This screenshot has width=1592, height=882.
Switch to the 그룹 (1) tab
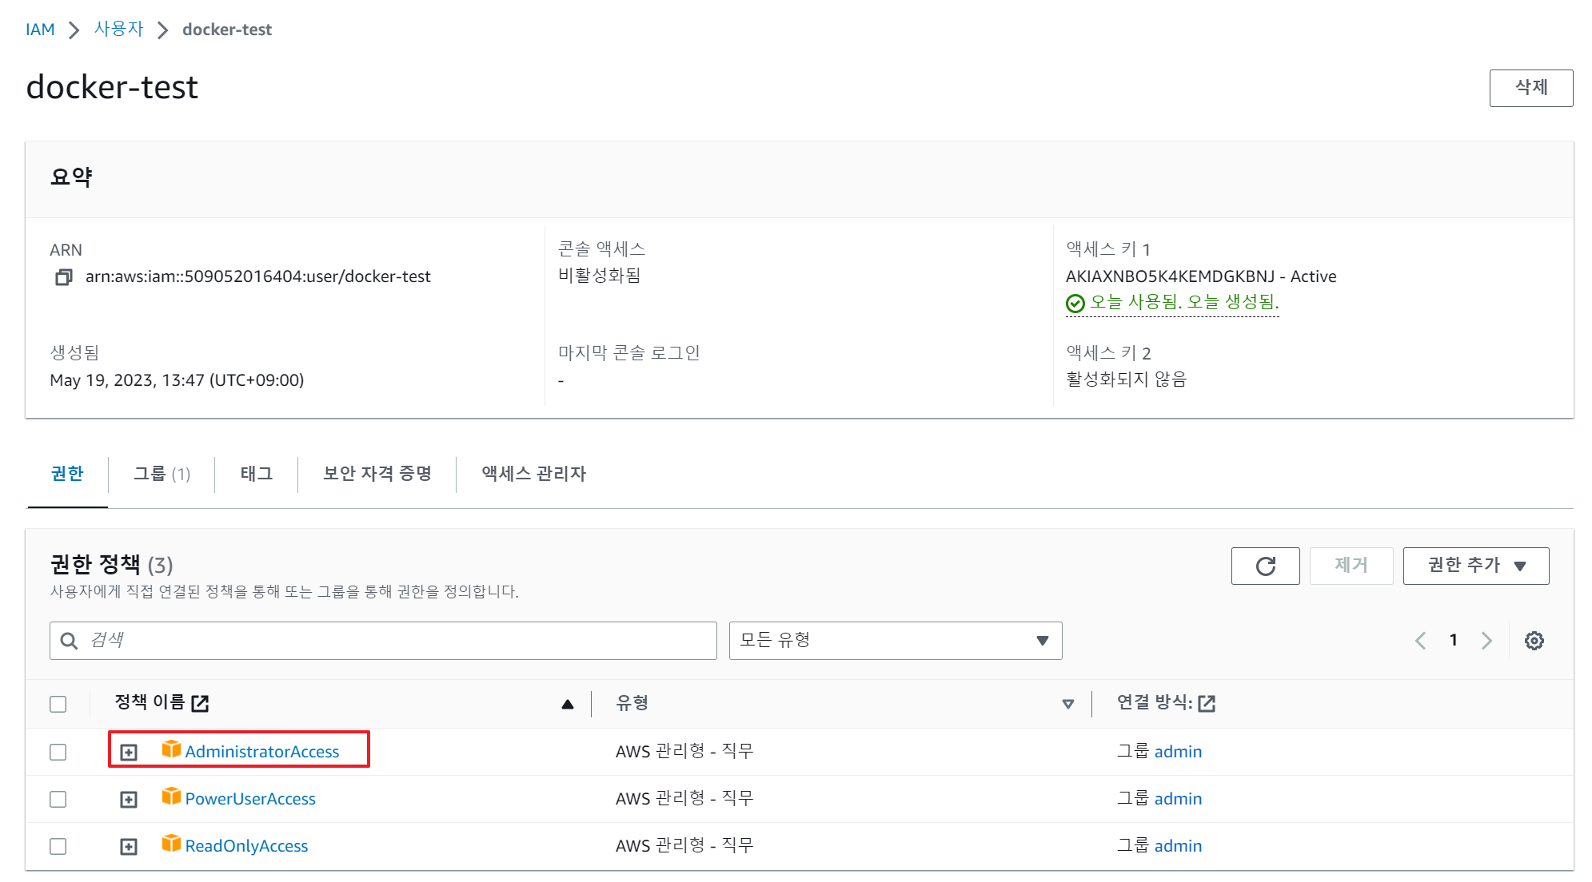tap(162, 474)
